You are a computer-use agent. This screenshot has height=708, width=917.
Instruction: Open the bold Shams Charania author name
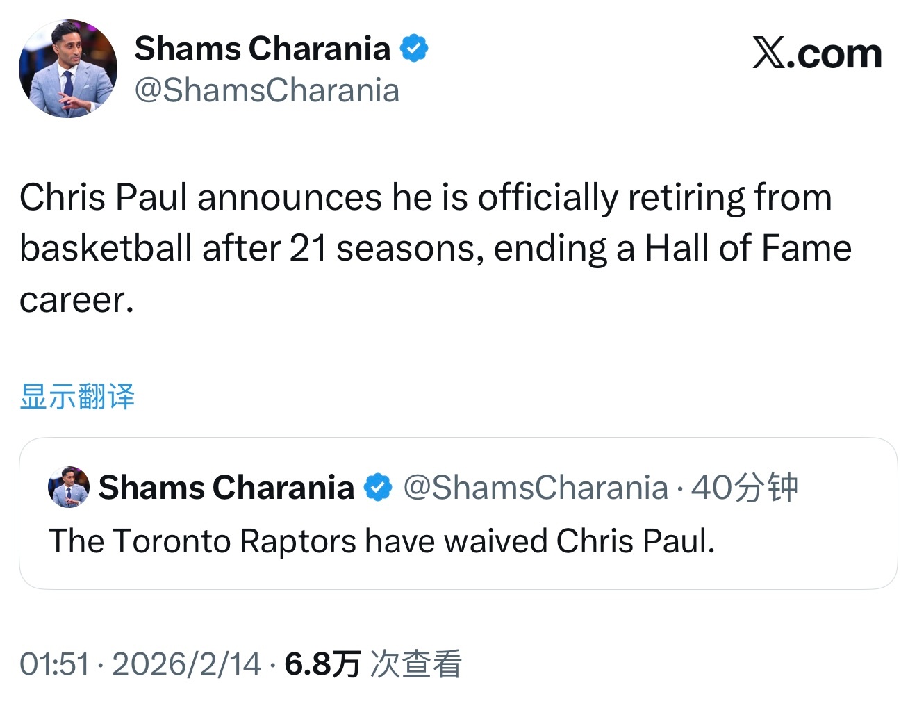(262, 49)
